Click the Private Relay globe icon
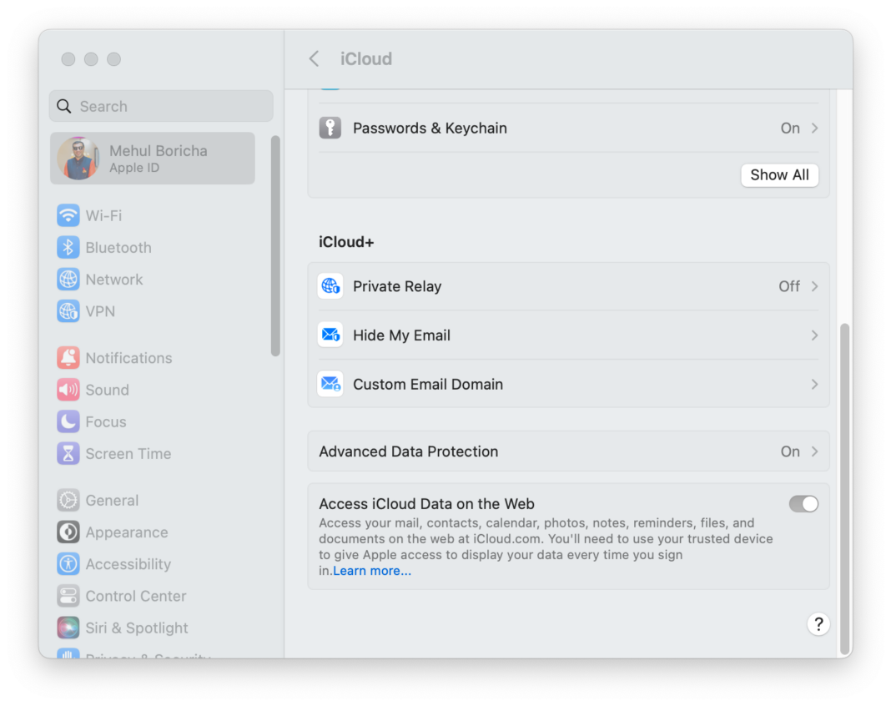The image size is (891, 706). [330, 286]
